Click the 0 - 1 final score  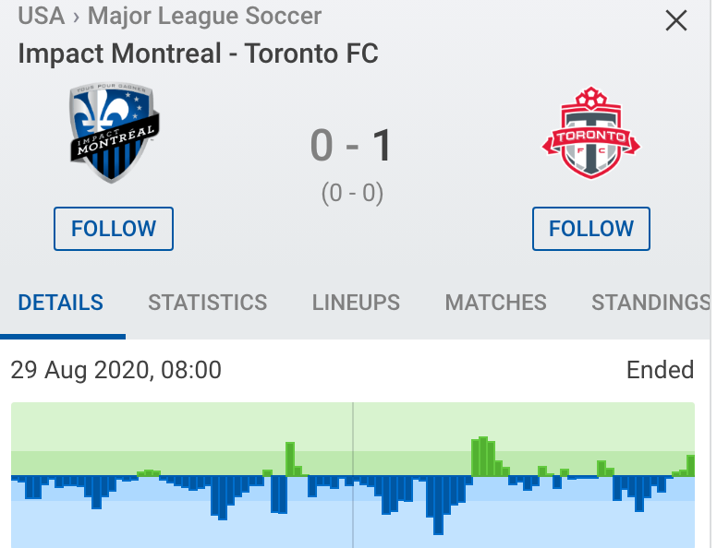click(351, 146)
